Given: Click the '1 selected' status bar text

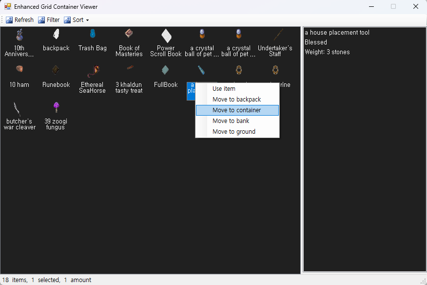Looking at the screenshot, I should 46,280.
